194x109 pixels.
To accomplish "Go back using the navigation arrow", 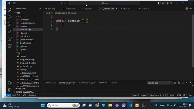I will click(x=62, y=3).
